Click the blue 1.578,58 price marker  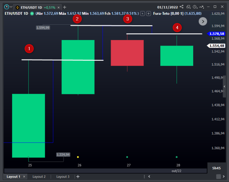216,34
